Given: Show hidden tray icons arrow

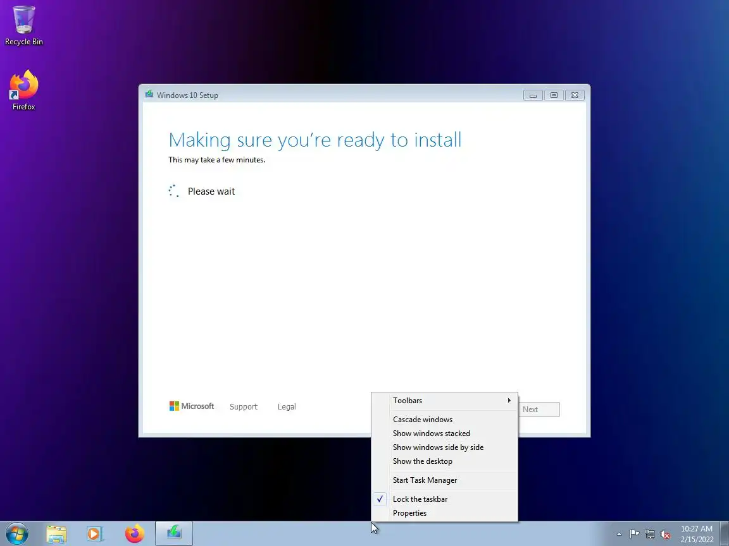Looking at the screenshot, I should [619, 535].
